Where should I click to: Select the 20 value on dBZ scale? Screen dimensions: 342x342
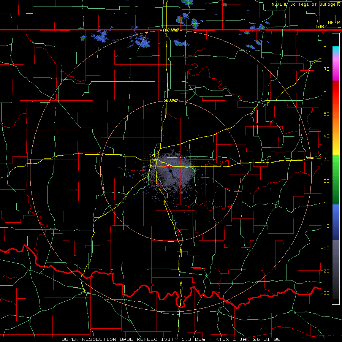326,181
